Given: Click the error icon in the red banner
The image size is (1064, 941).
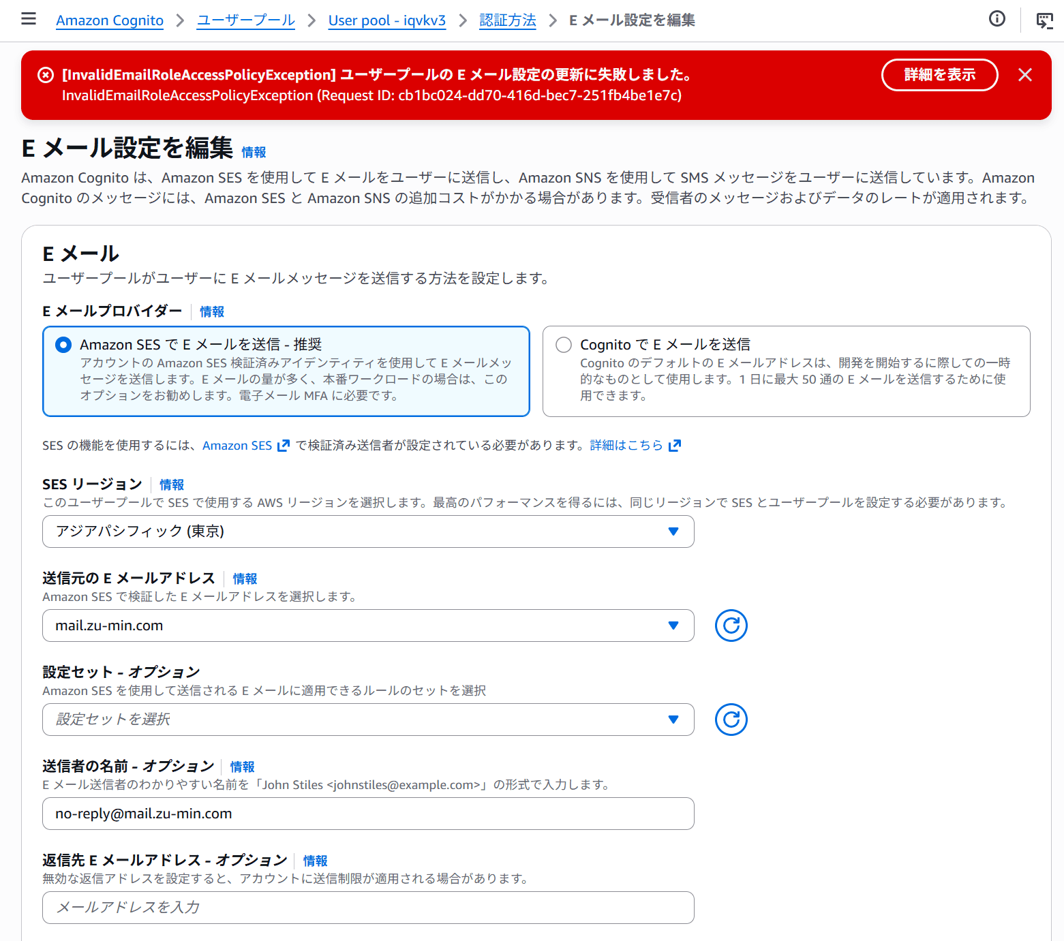Looking at the screenshot, I should 45,75.
